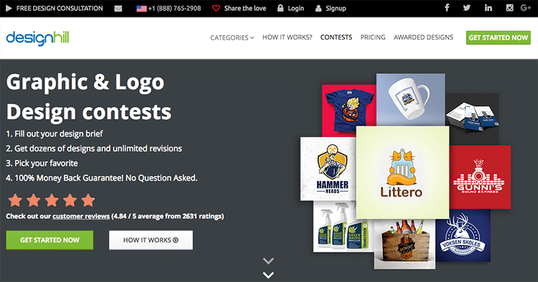Image resolution: width=538 pixels, height=282 pixels.
Task: Open the Pricing nav item
Action: pos(373,38)
